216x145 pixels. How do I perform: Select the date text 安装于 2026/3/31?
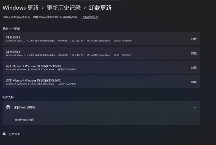click(x=123, y=55)
